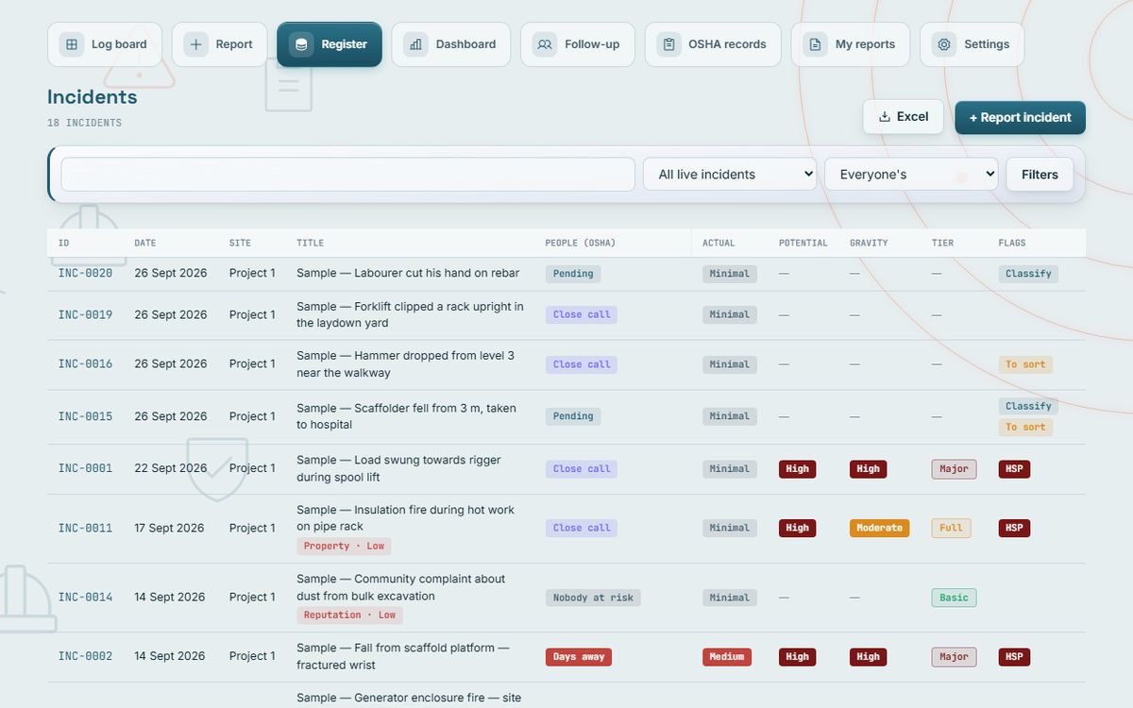Open incident INC-0015 link
This screenshot has width=1133, height=708.
pyautogui.click(x=85, y=416)
